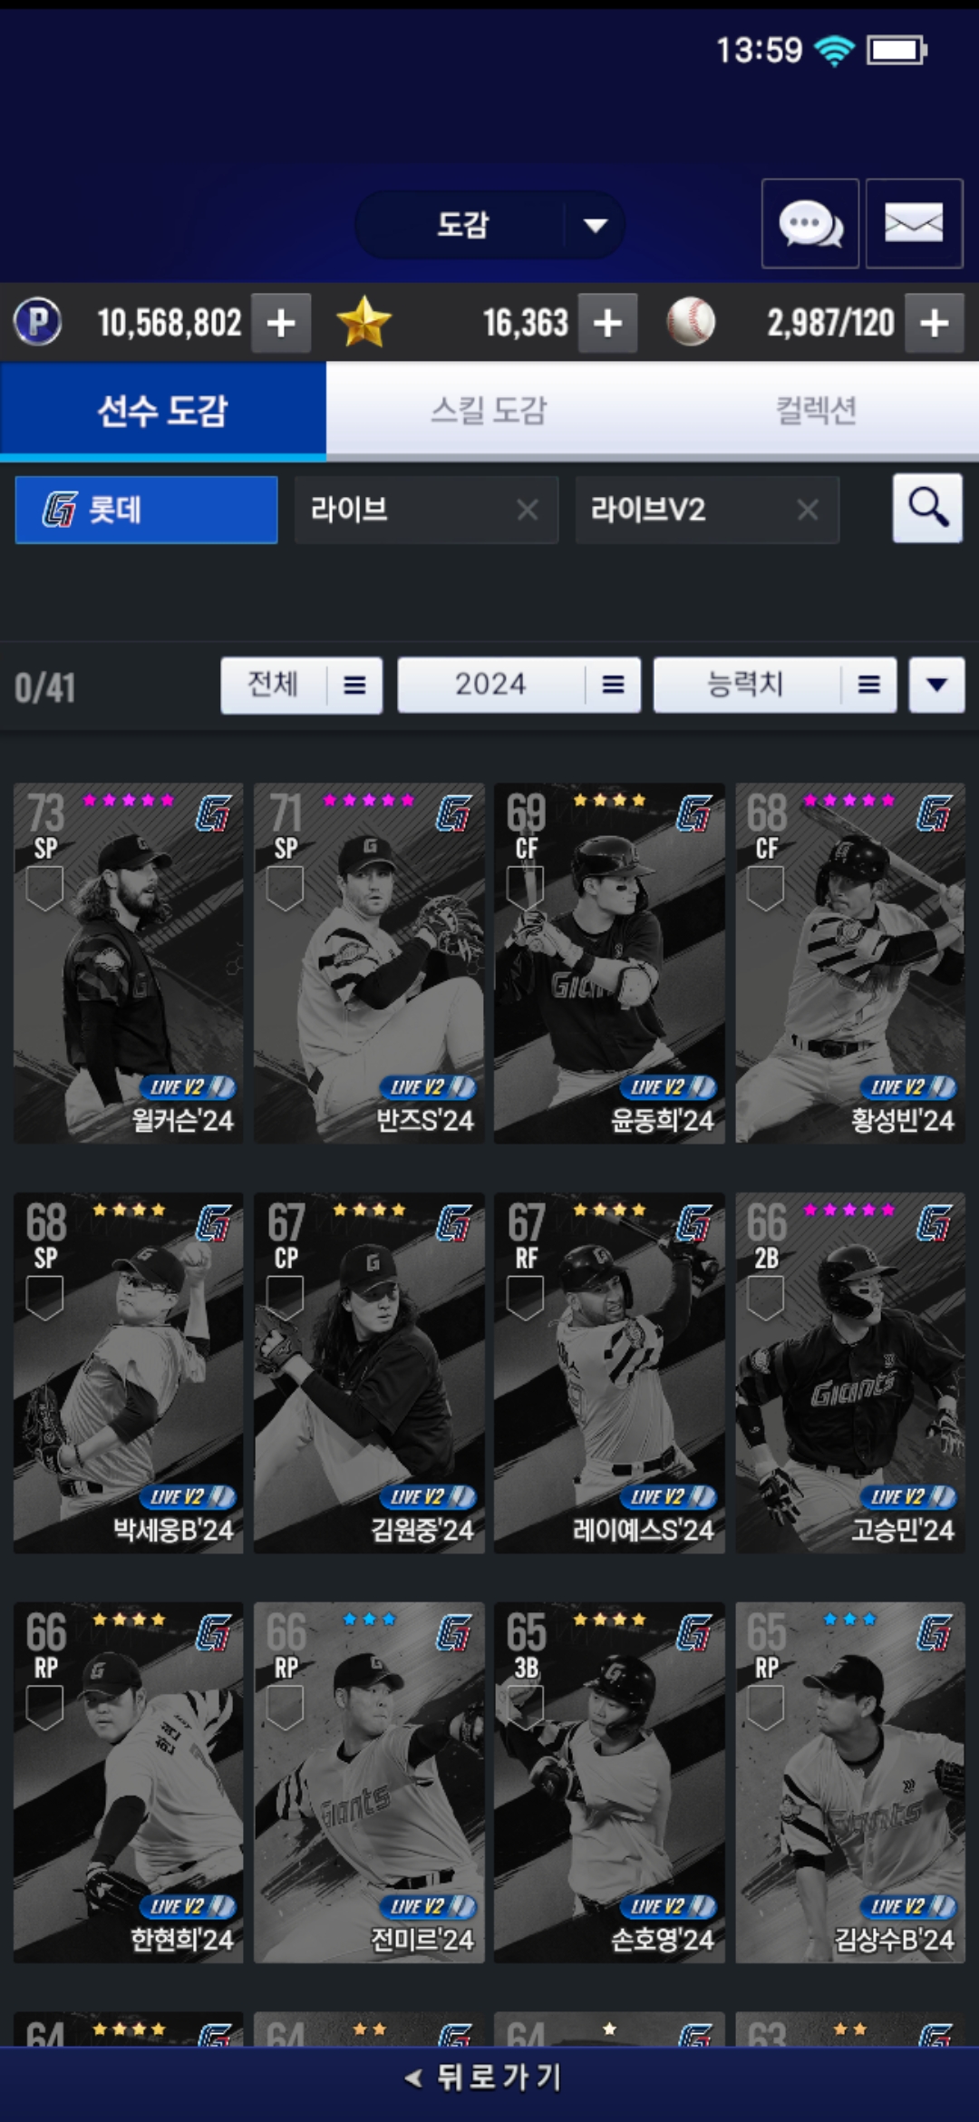Tap the blue P currency icon
Screen dimensions: 979x2122
click(x=37, y=322)
